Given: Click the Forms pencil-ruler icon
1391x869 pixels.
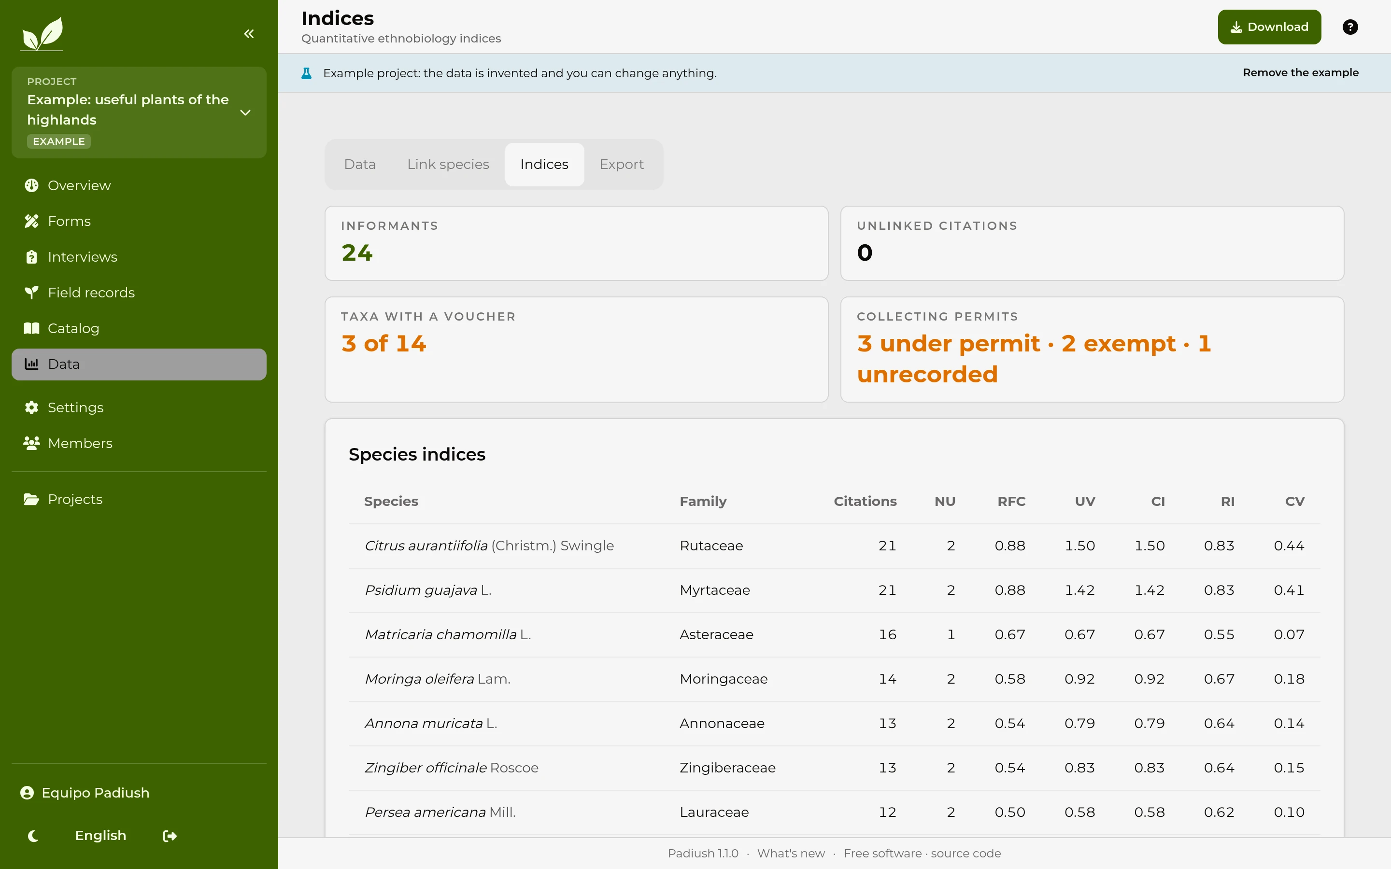Looking at the screenshot, I should 31,221.
